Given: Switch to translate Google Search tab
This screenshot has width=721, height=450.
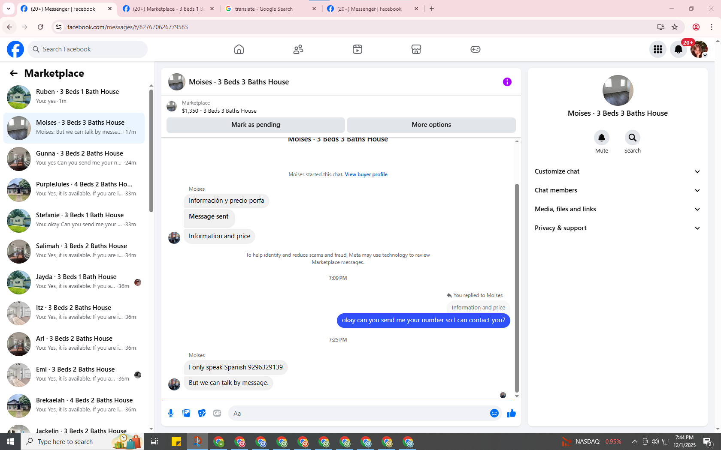Looking at the screenshot, I should (270, 9).
